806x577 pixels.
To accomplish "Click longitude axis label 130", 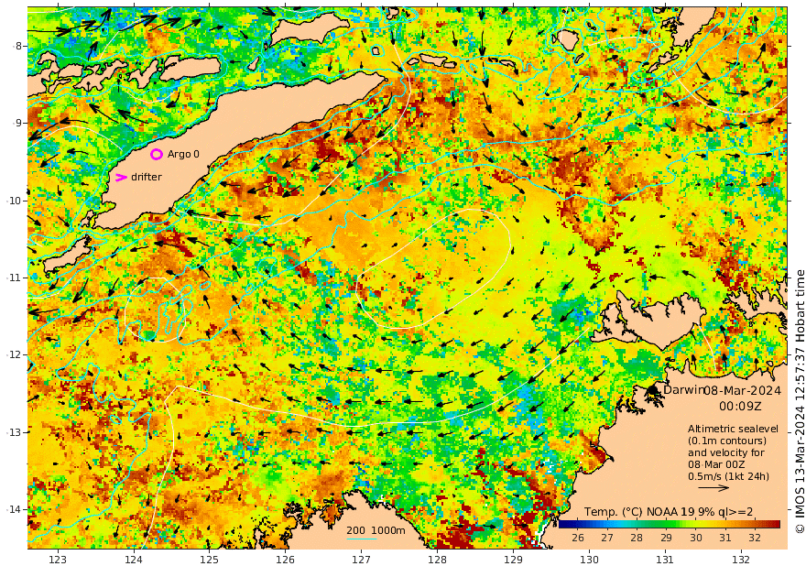I will point(589,560).
